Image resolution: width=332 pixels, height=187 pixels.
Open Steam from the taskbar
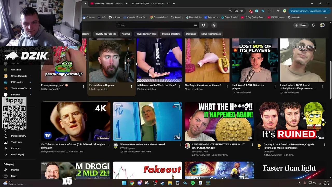pos(162,183)
